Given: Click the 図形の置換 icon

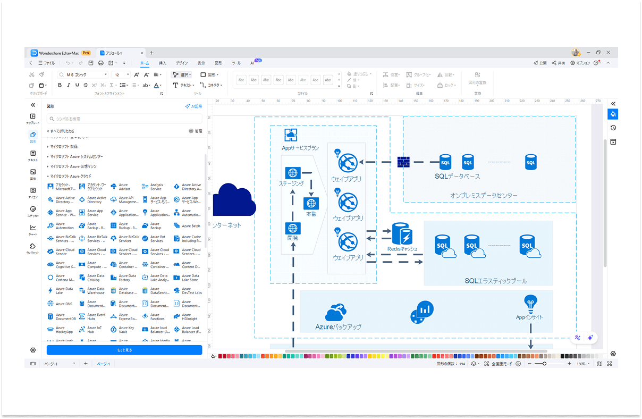Looking at the screenshot, I should (477, 79).
